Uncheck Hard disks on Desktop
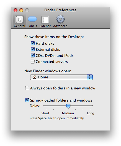This screenshot has width=121, height=146. pos(33,43)
